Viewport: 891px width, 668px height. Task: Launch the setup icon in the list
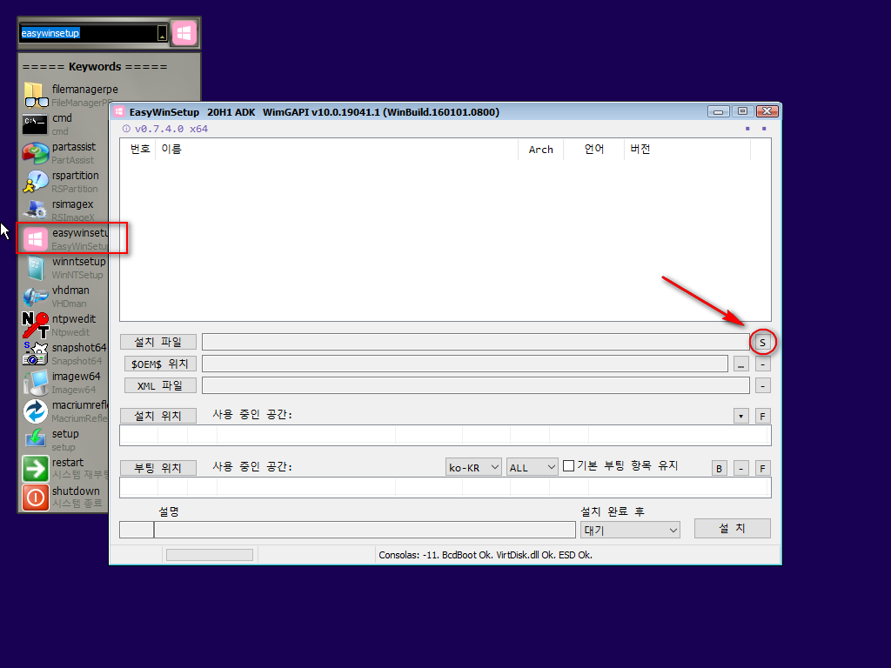pos(35,439)
